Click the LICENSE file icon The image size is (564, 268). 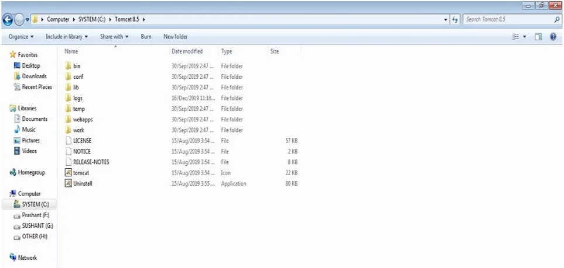[68, 141]
